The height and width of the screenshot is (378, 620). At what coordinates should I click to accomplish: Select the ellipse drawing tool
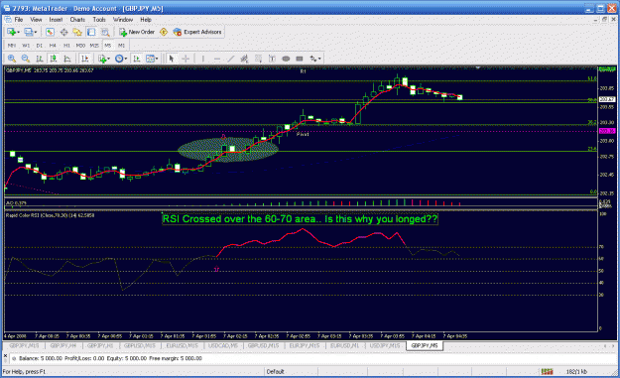tap(286, 59)
